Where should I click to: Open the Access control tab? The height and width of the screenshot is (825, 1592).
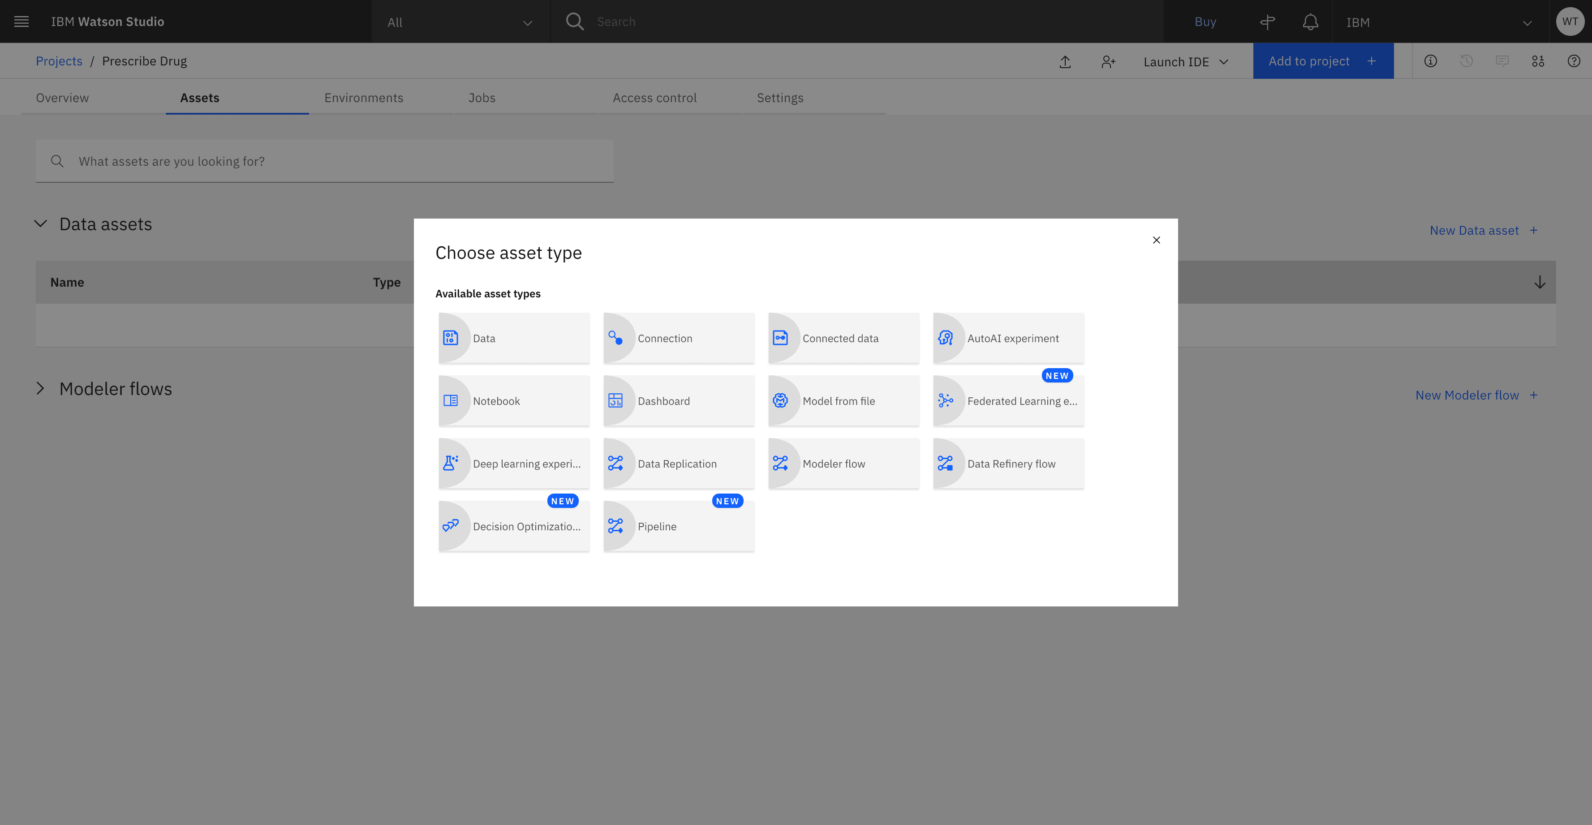click(654, 98)
